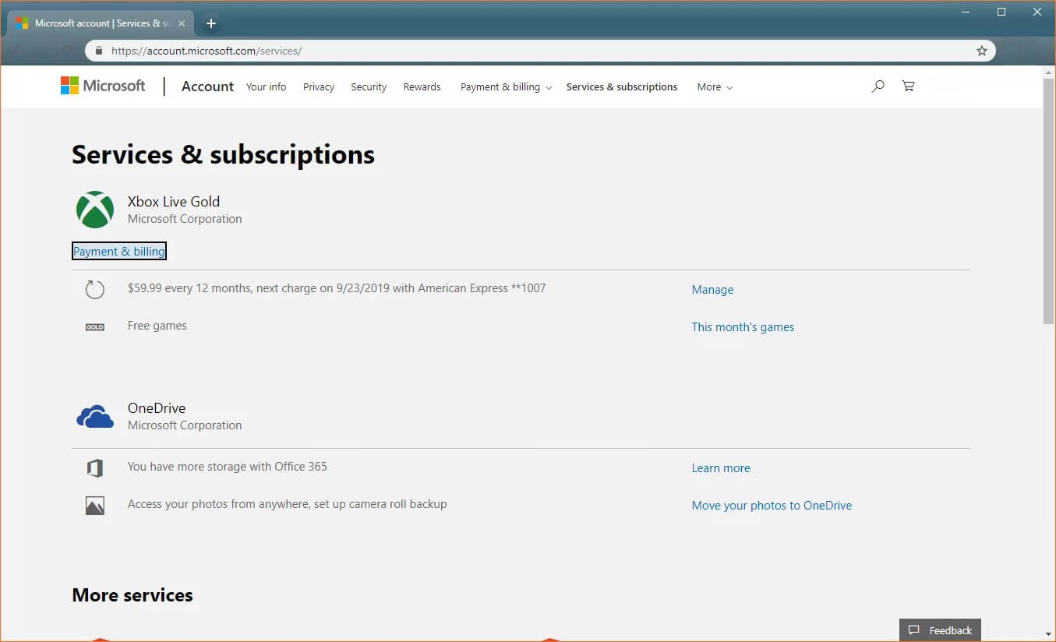Viewport: 1056px width, 642px height.
Task: Click the Free games text
Action: (157, 326)
